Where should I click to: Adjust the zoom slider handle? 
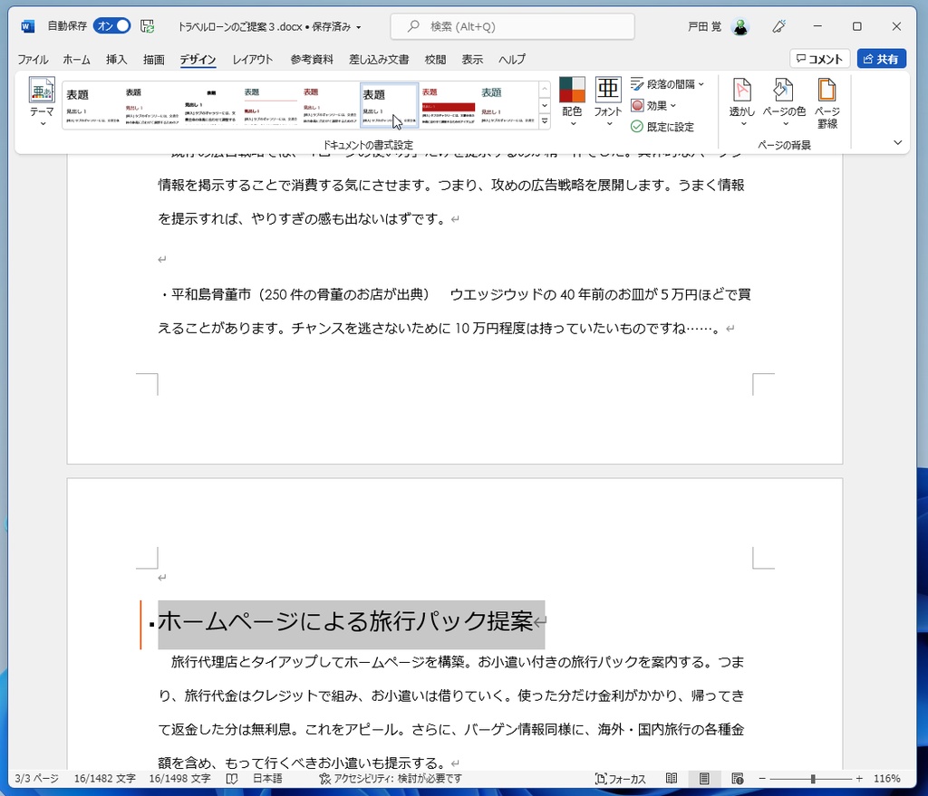pos(813,779)
